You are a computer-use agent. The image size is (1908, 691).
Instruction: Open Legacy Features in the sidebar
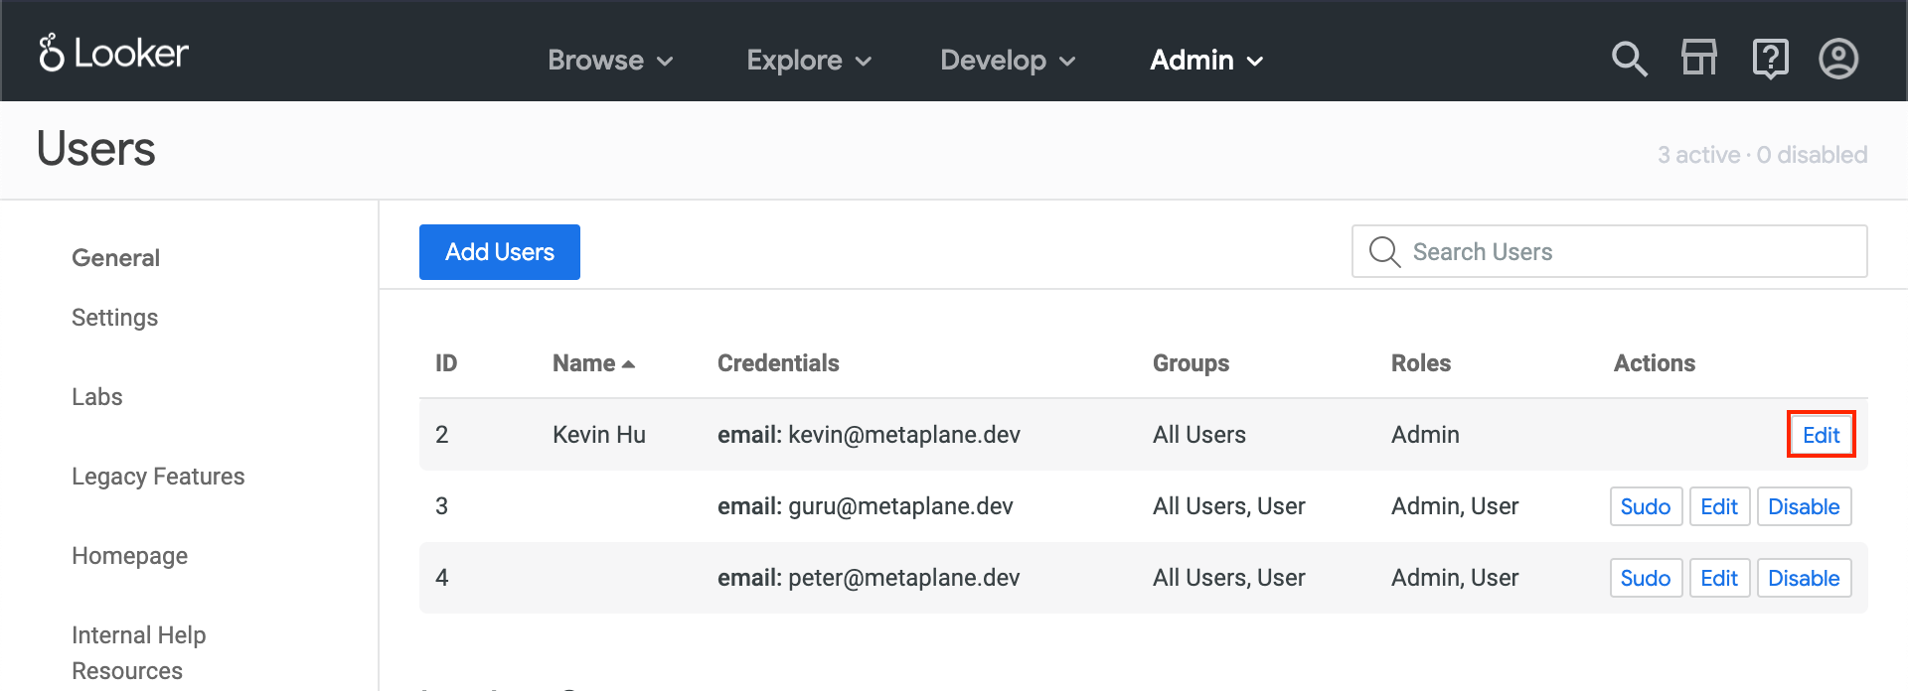coord(158,477)
